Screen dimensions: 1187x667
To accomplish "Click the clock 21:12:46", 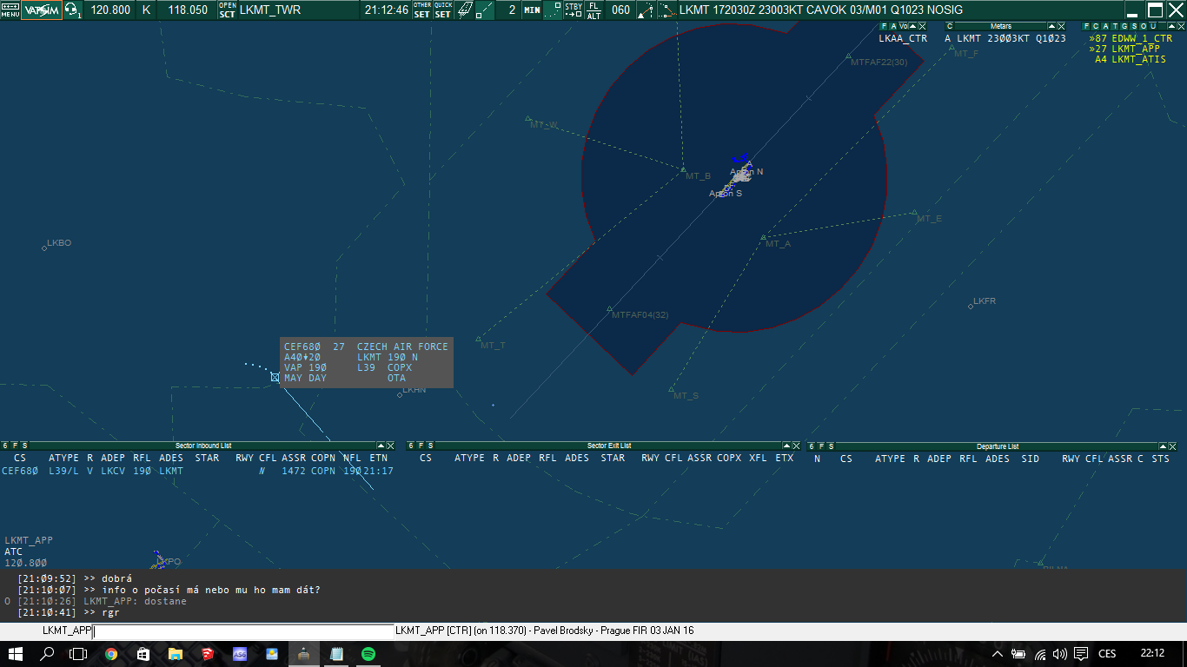I will pyautogui.click(x=386, y=10).
